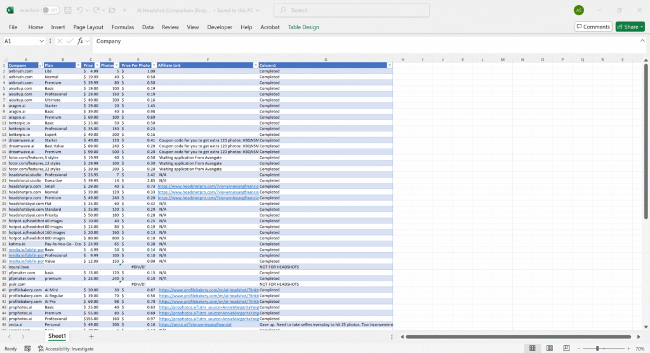Click the zoom in plus button

[x=628, y=349]
